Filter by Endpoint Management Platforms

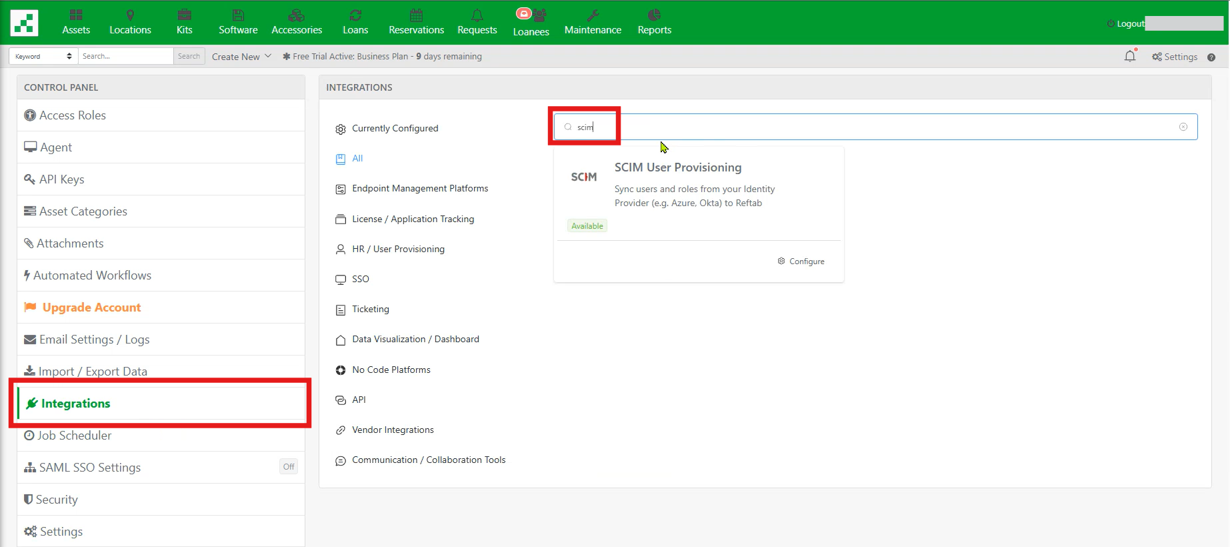coord(411,189)
